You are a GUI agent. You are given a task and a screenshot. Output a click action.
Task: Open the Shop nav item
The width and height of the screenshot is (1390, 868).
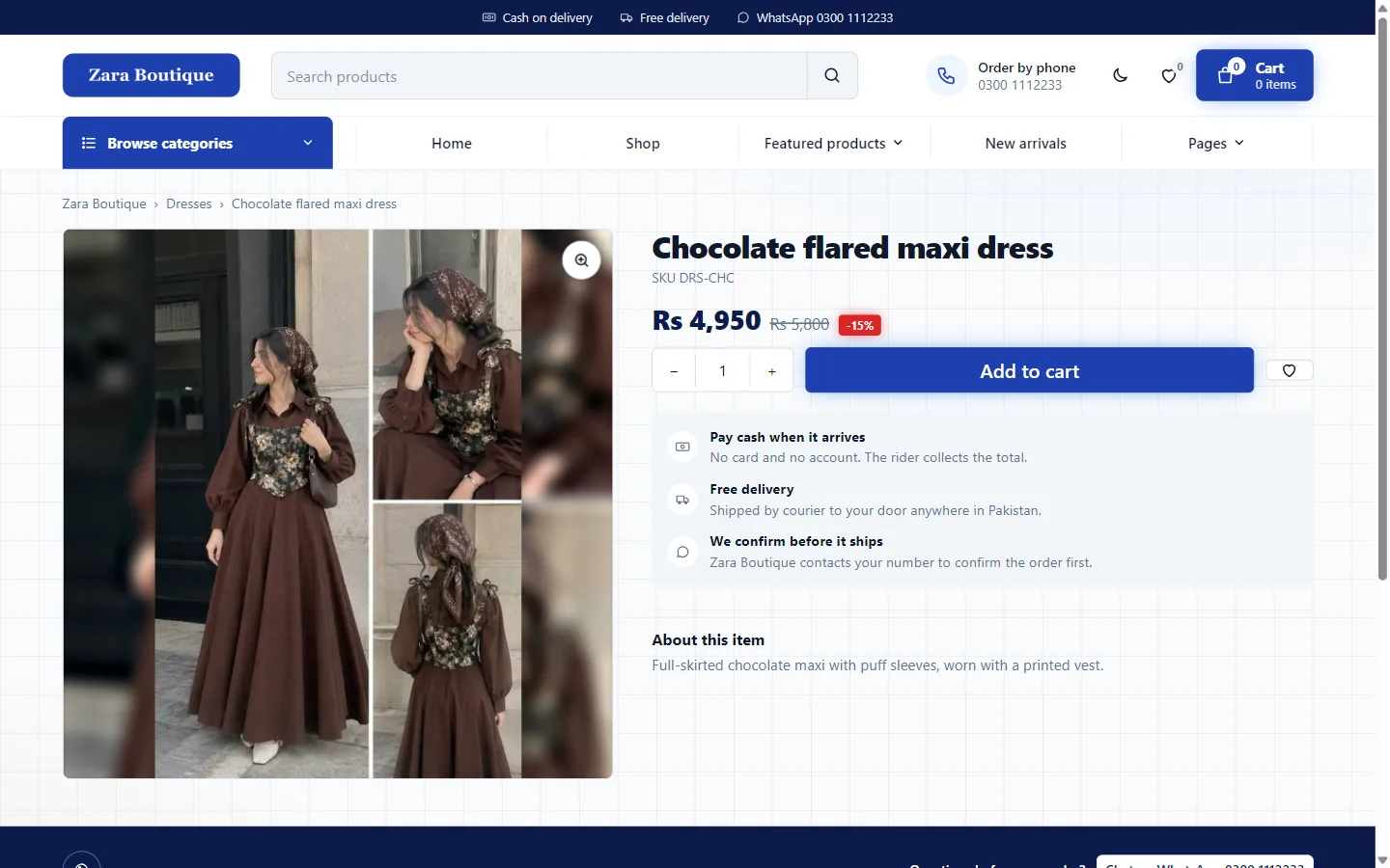click(x=643, y=143)
